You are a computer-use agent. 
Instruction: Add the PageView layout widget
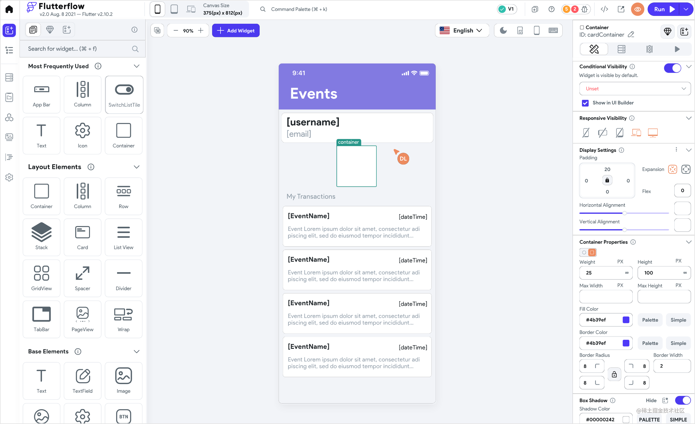[x=82, y=319]
